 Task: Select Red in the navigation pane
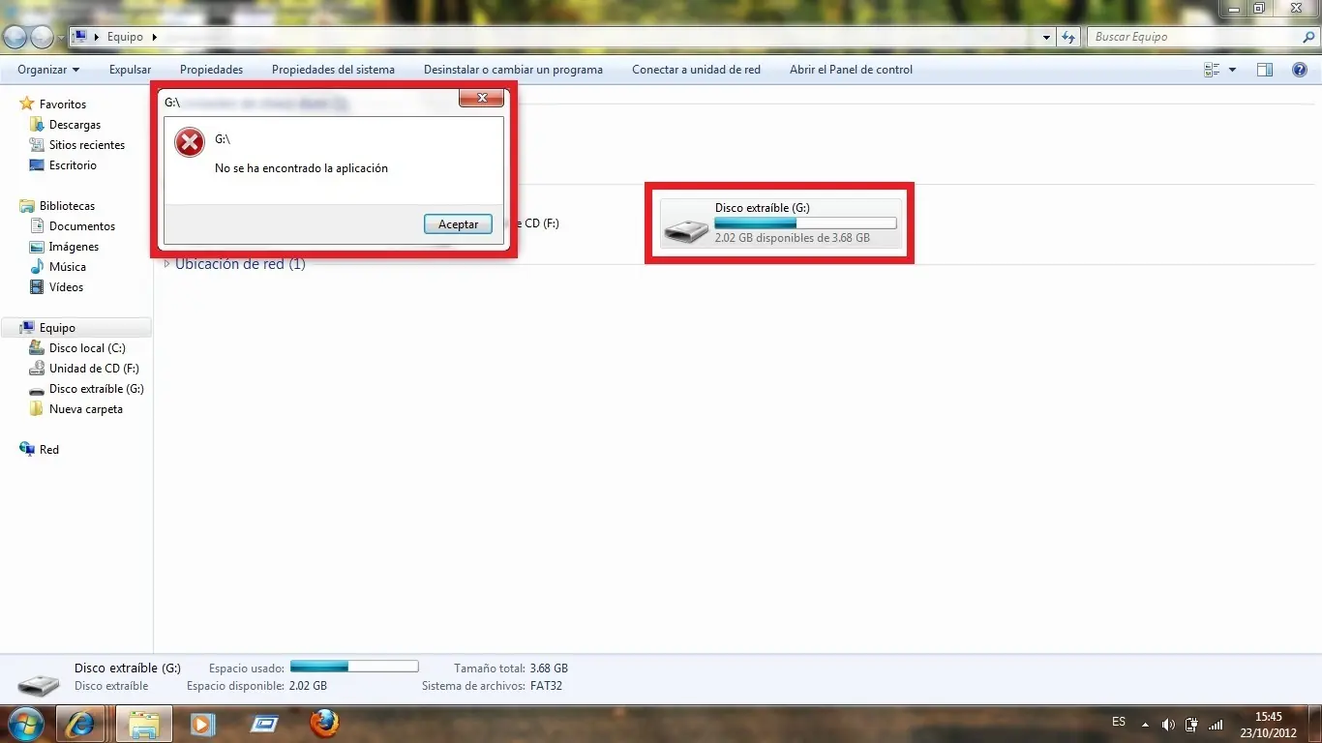click(x=49, y=450)
